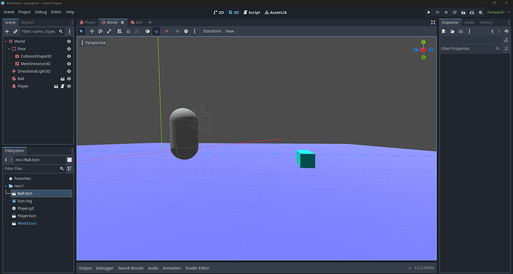Run the project with the play button

pyautogui.click(x=428, y=13)
